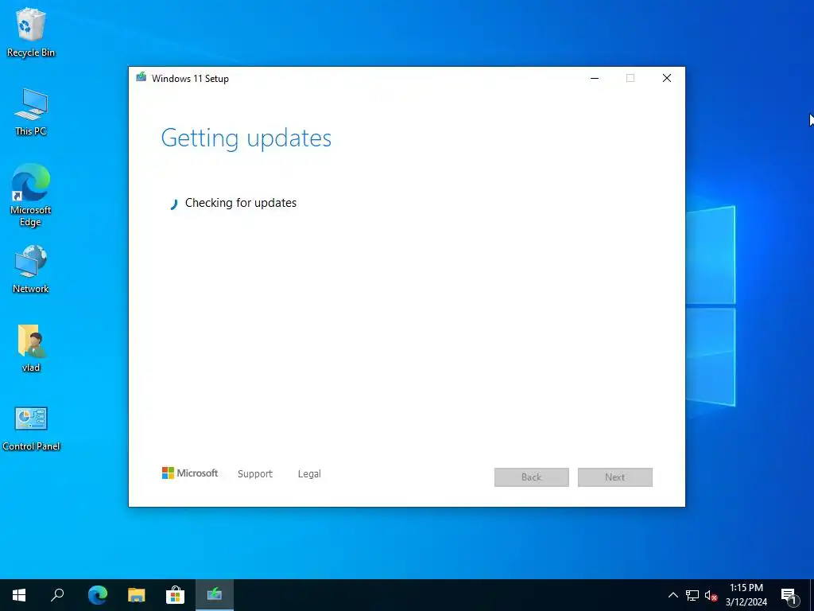Viewport: 814px width, 611px height.
Task: Open the notification center icon
Action: click(789, 596)
